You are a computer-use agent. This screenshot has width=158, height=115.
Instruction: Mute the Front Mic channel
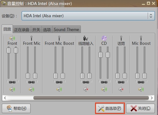point(31,89)
